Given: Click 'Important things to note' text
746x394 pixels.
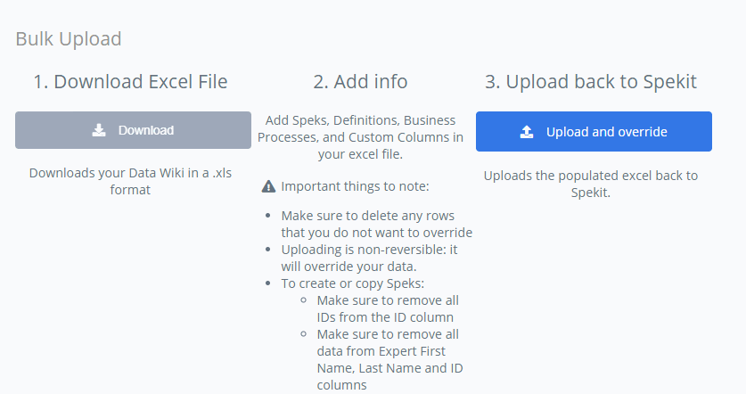Looking at the screenshot, I should click(355, 186).
